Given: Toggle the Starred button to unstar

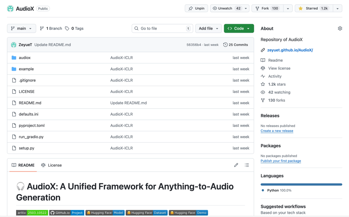Looking at the screenshot, I should point(313,8).
